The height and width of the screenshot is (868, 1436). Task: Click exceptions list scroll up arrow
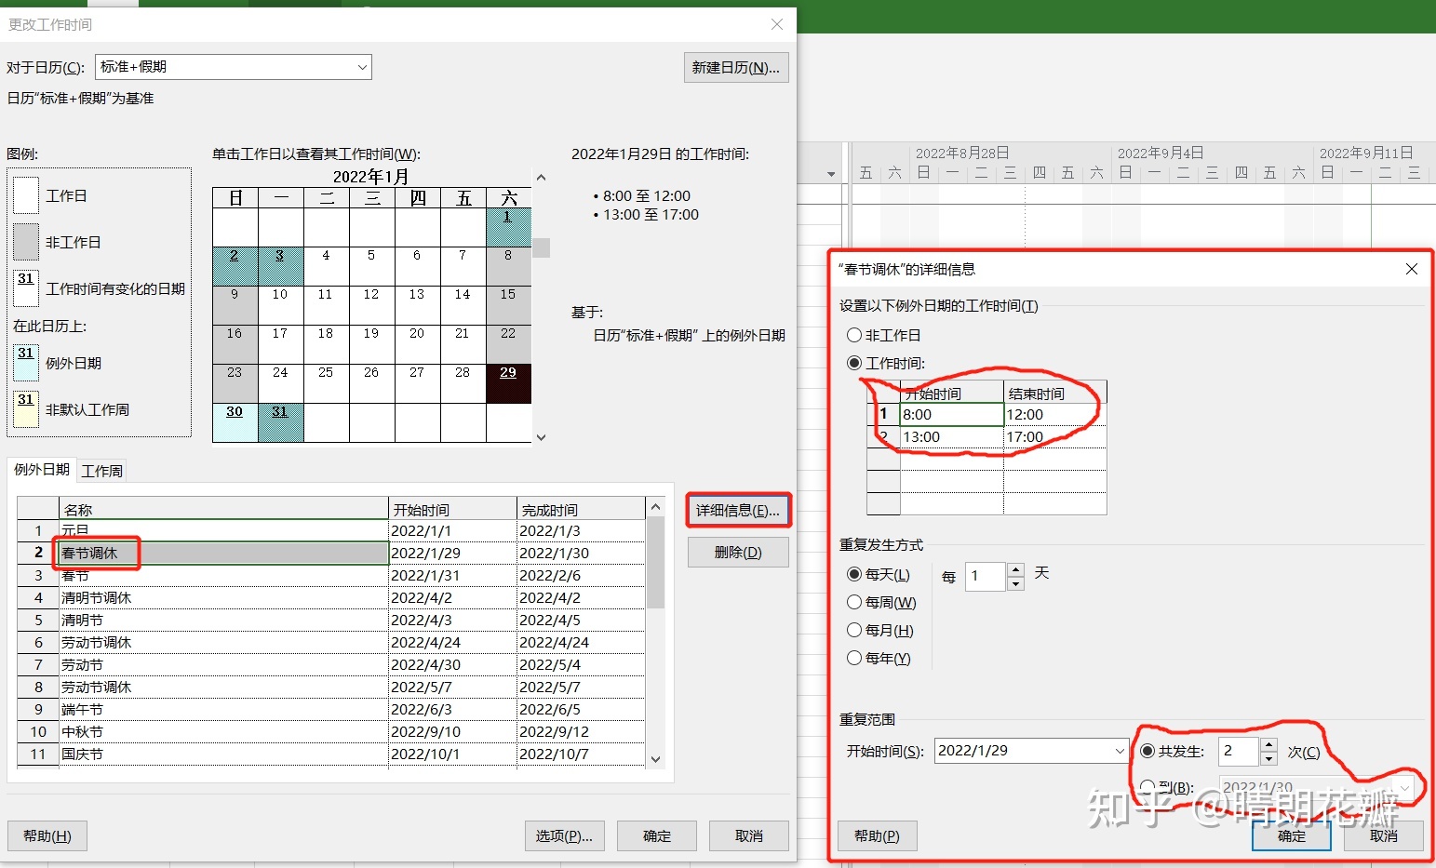click(x=655, y=507)
